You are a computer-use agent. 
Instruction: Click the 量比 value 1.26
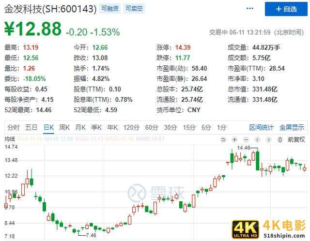pyautogui.click(x=29, y=68)
